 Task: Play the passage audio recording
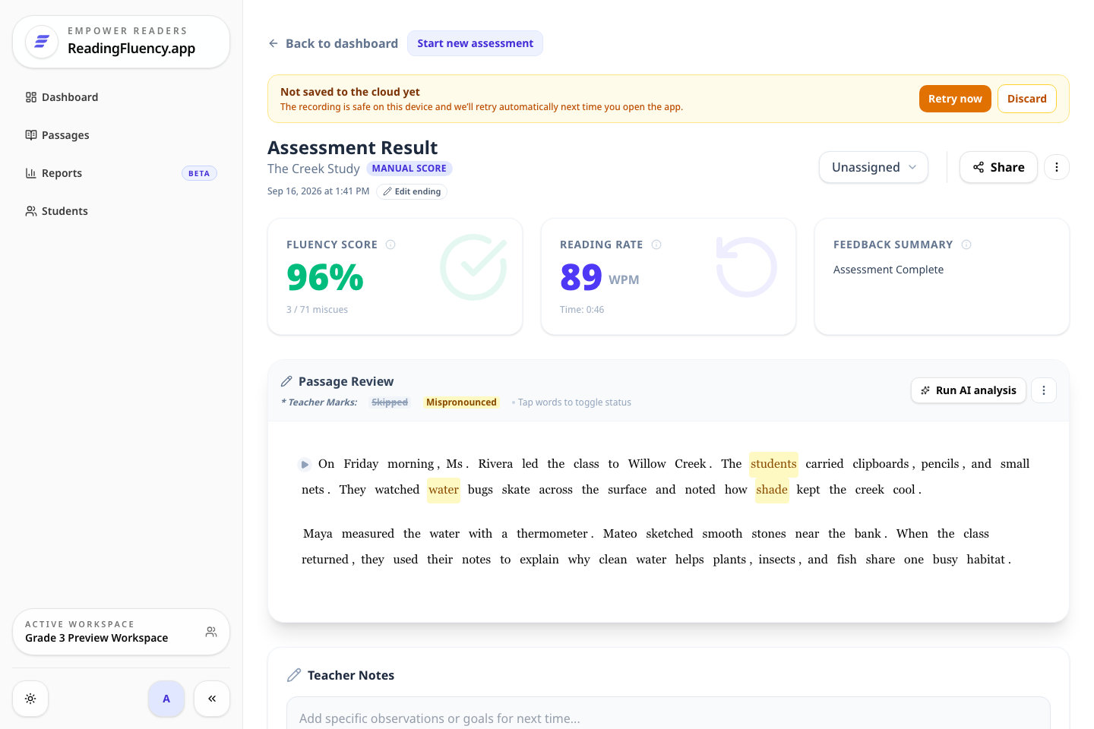[305, 464]
